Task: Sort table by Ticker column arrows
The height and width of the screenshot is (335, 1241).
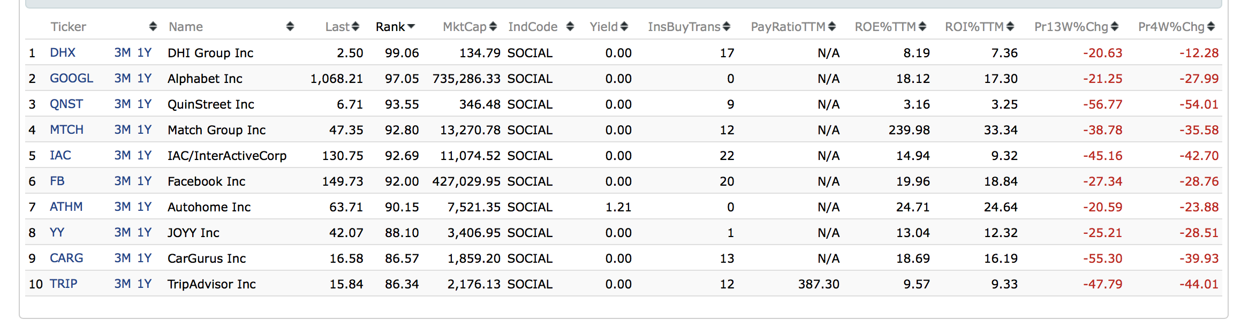Action: click(x=153, y=27)
